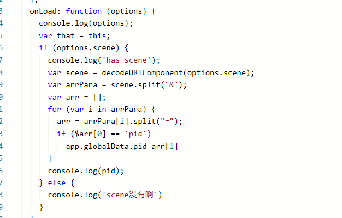Click the 'pid' string literal
This screenshot has width=342, height=218.
pyautogui.click(x=135, y=134)
